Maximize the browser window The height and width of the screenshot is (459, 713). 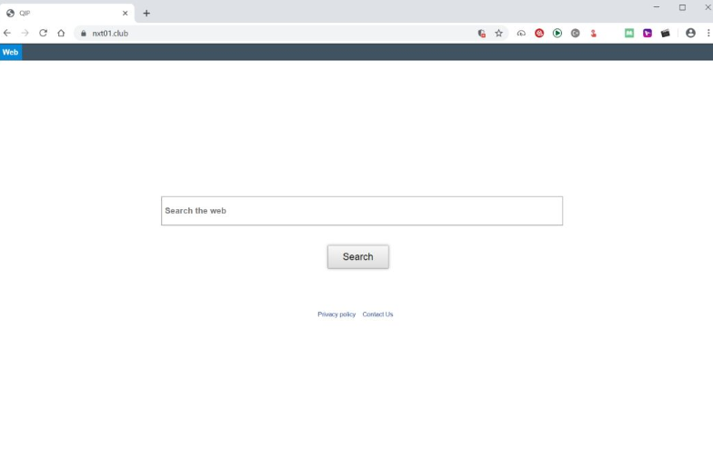[x=682, y=7]
